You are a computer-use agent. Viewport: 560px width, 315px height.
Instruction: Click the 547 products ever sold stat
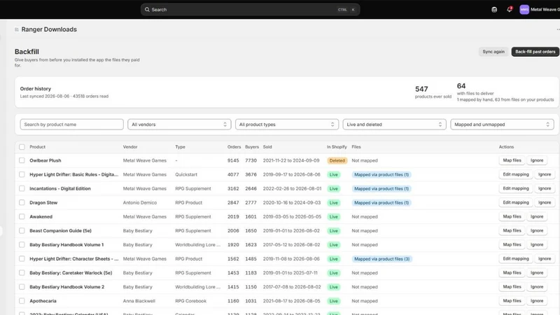[x=433, y=92]
